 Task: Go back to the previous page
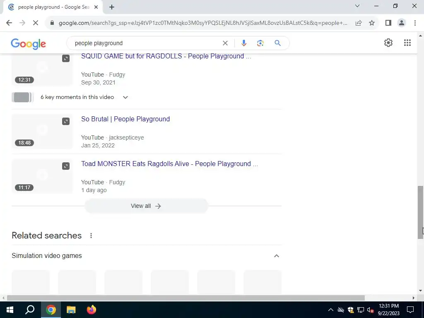(9, 23)
